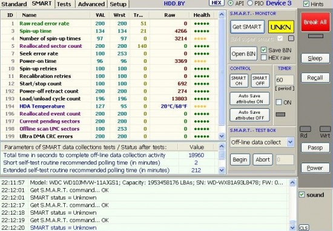Open the Advanced tab

pyautogui.click(x=91, y=4)
